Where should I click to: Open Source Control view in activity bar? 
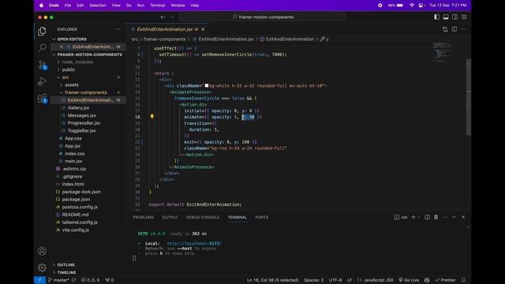click(x=42, y=65)
